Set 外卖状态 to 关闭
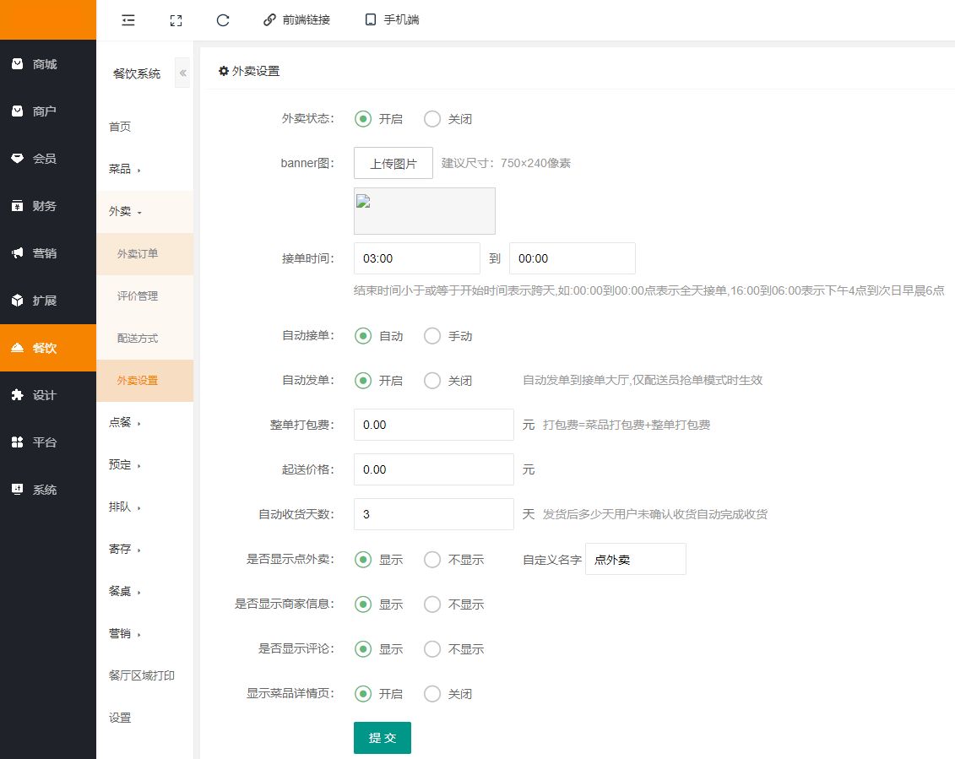Image resolution: width=955 pixels, height=759 pixels. 433,119
